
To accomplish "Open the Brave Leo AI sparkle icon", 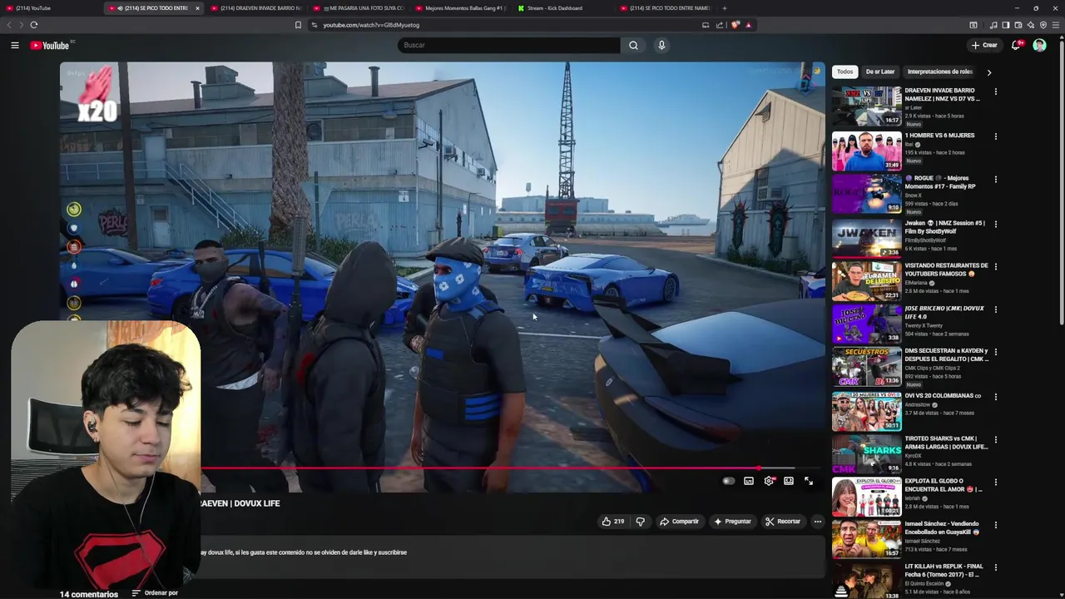I will pyautogui.click(x=1031, y=25).
